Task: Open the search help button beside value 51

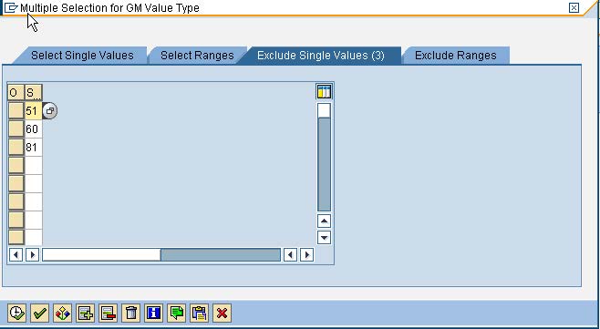Action: 50,111
